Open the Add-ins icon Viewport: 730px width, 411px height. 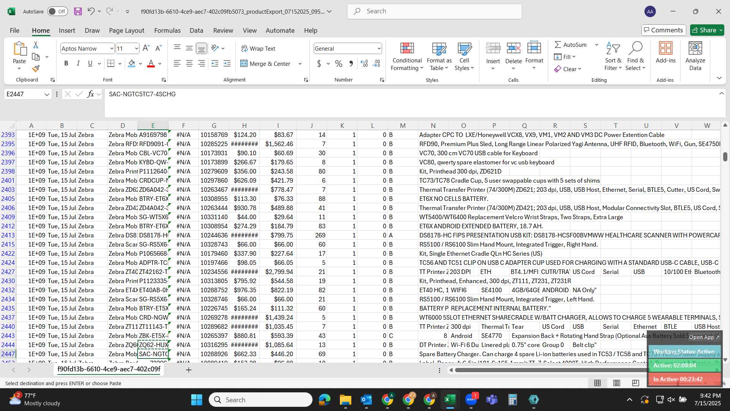click(666, 48)
